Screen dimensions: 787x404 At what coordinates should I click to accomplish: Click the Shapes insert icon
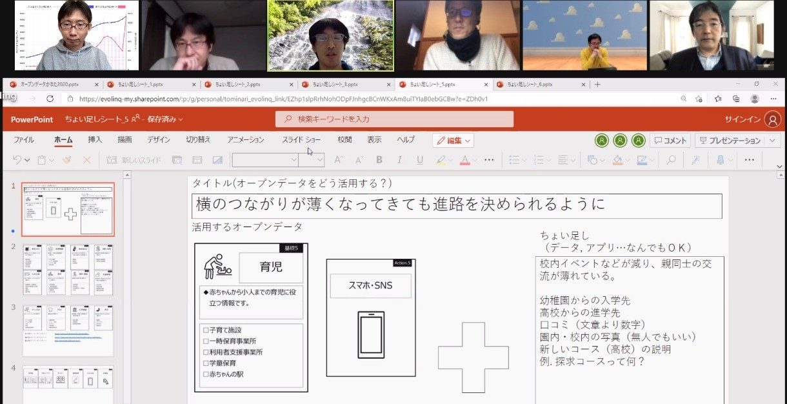[x=593, y=160]
